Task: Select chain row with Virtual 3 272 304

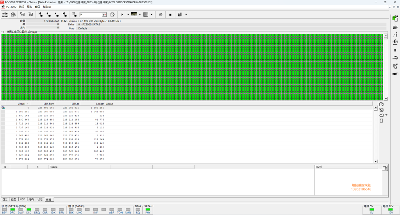Action: (187, 159)
